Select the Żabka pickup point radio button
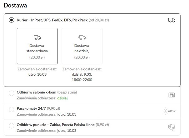Image resolution: width=189 pixels, height=138 pixels. tap(12, 126)
